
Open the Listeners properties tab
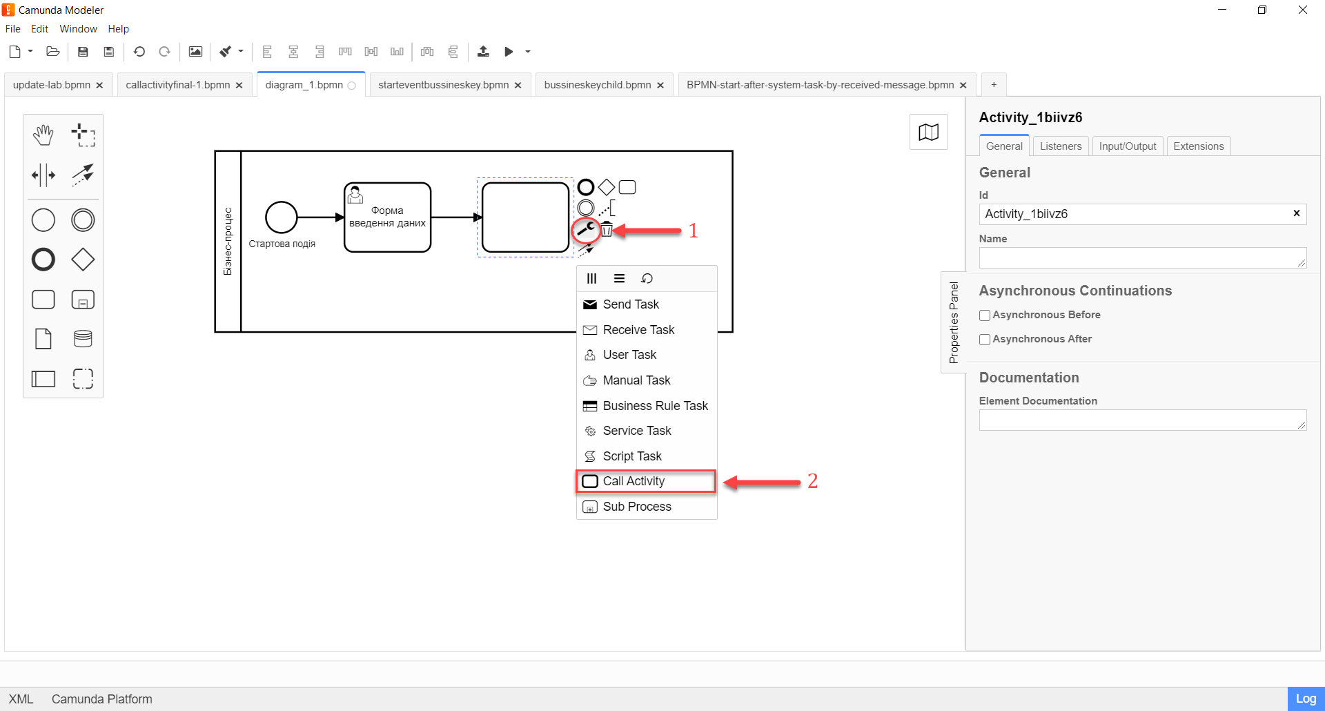tap(1061, 146)
